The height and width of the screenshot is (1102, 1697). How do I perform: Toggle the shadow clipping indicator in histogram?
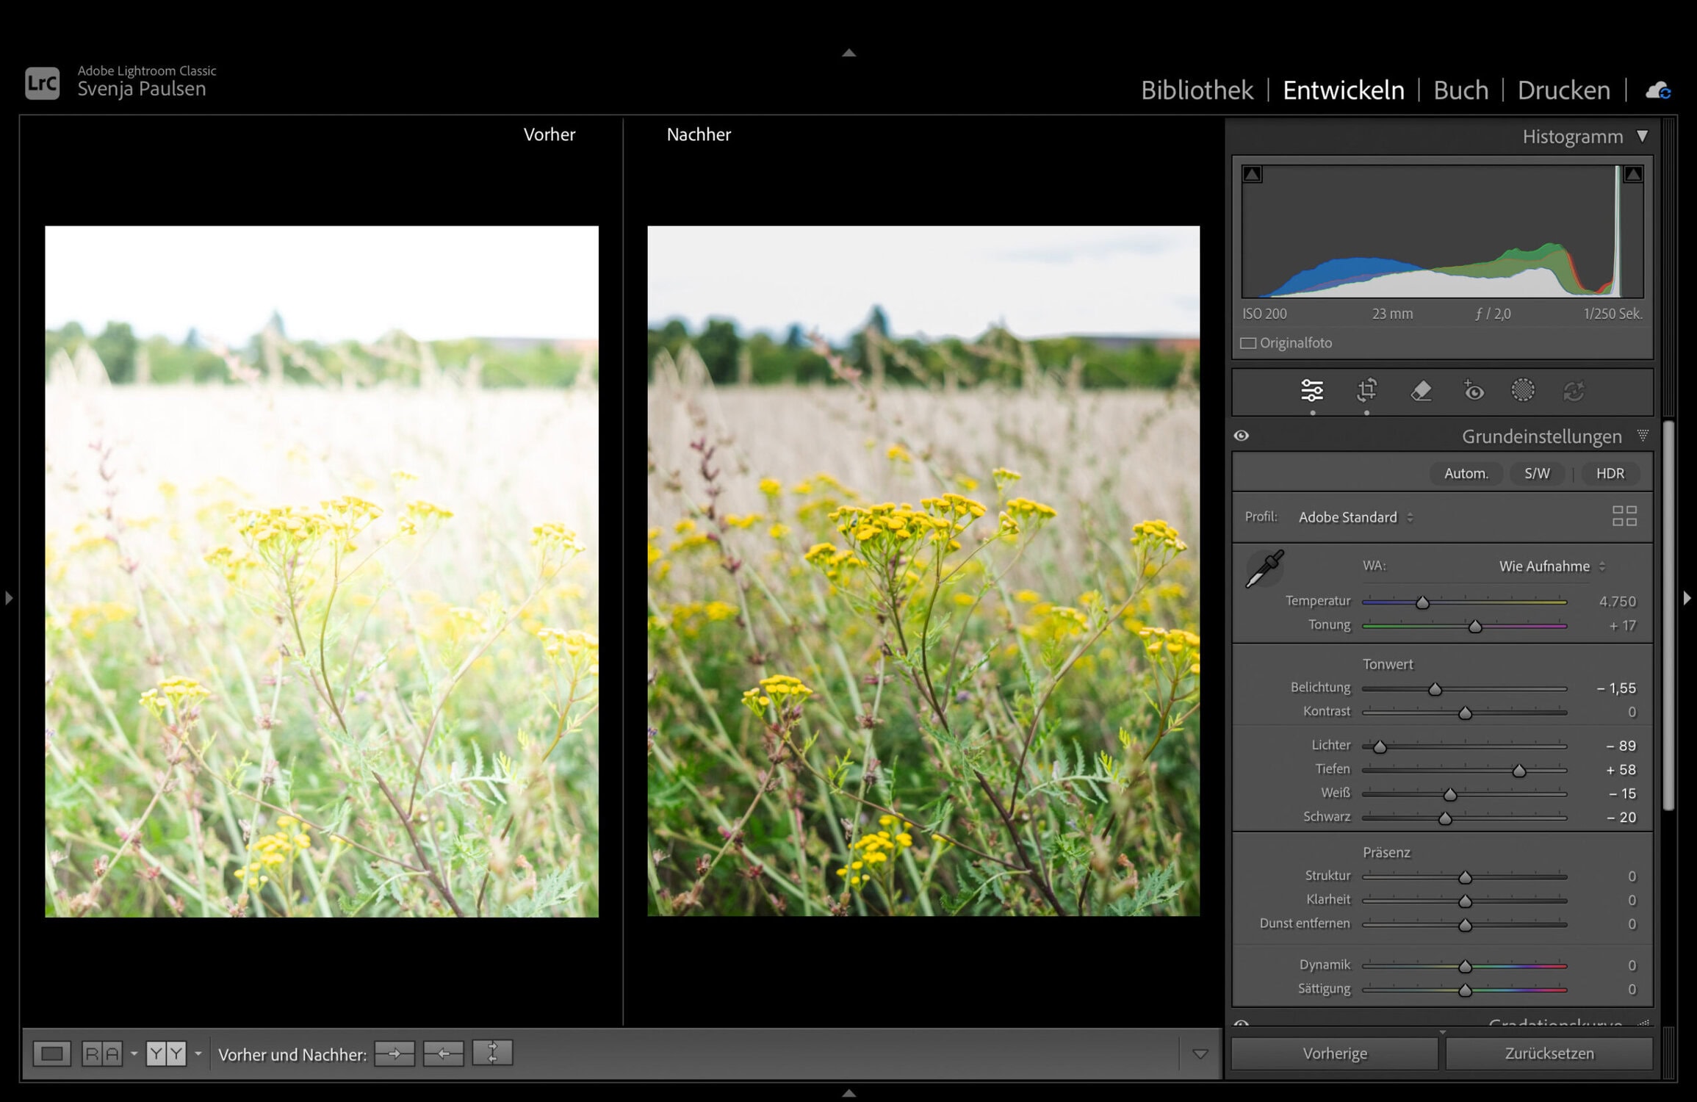[1252, 174]
